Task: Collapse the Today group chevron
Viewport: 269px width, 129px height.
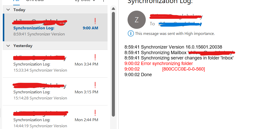Action: [8, 10]
